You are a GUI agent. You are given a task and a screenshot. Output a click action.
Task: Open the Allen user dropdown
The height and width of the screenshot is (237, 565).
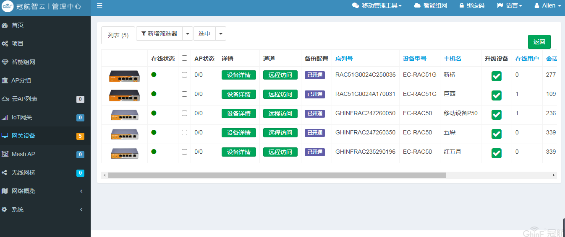[x=547, y=5]
